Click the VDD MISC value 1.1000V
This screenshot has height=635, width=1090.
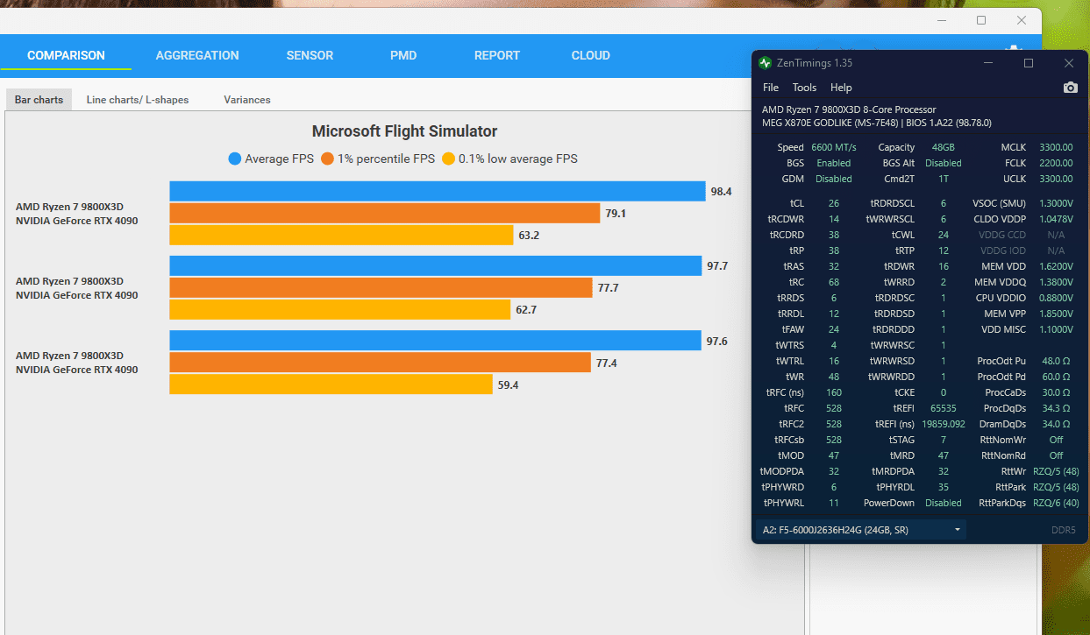[1055, 329]
